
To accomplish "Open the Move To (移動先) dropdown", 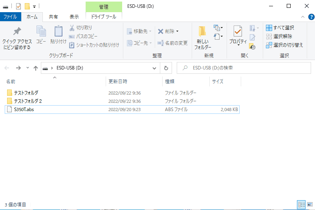I will coord(139,31).
